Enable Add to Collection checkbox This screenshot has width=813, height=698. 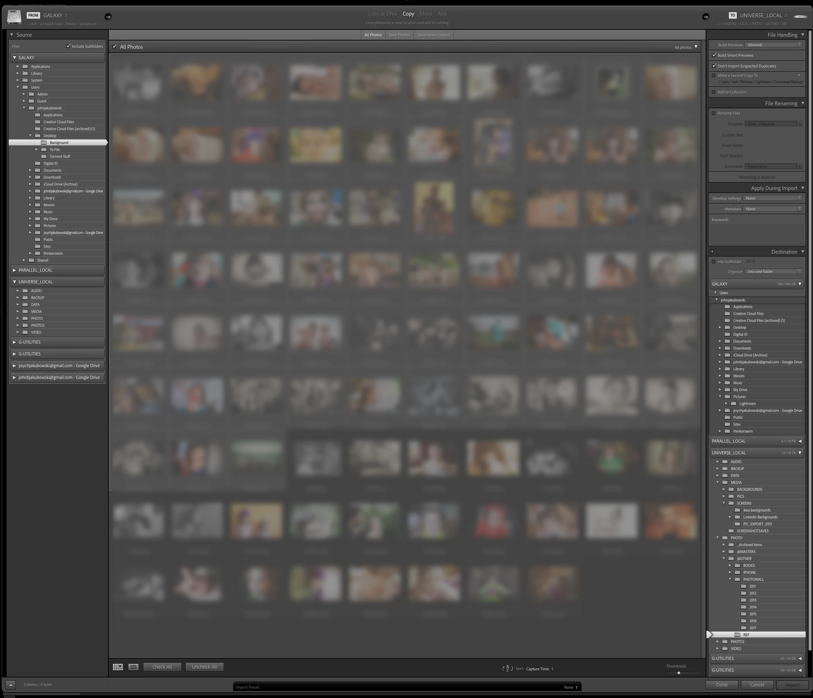click(x=714, y=92)
